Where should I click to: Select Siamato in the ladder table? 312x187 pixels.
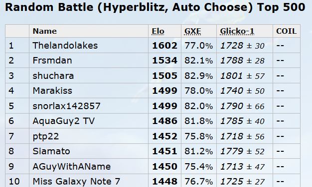coord(51,151)
